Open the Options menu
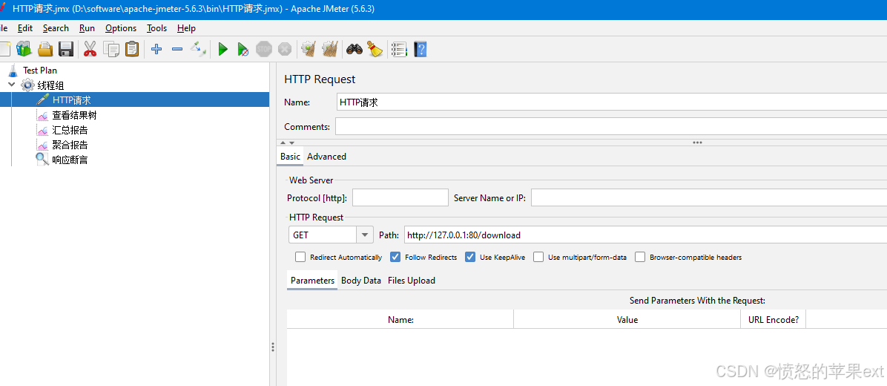887x386 pixels. (x=121, y=28)
